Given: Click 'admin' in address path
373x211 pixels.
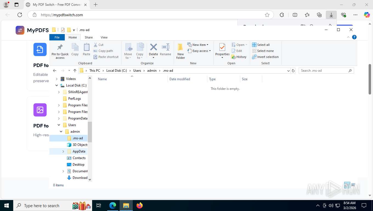Looking at the screenshot, I should coord(152,71).
